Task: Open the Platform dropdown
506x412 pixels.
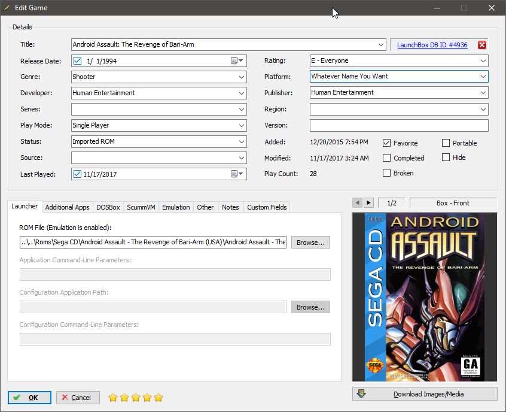Action: tap(483, 76)
